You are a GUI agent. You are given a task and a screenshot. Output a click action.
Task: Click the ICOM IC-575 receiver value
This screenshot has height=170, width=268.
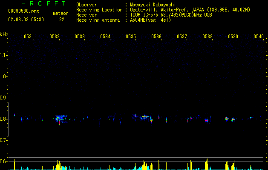click(171, 15)
